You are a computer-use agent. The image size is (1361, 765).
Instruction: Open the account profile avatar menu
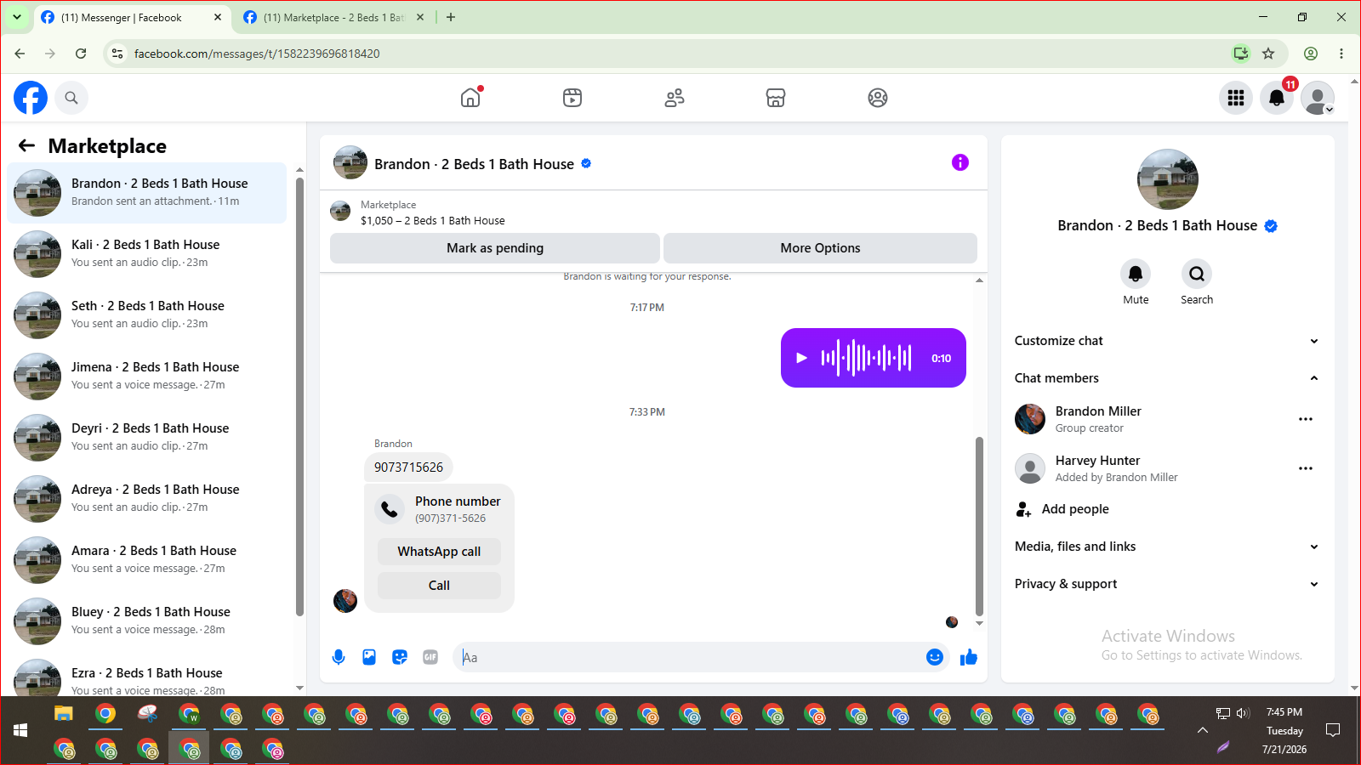1318,98
